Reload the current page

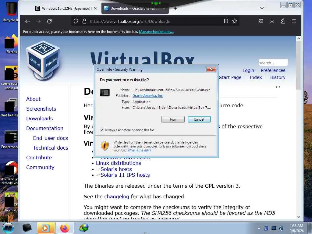pos(49,21)
